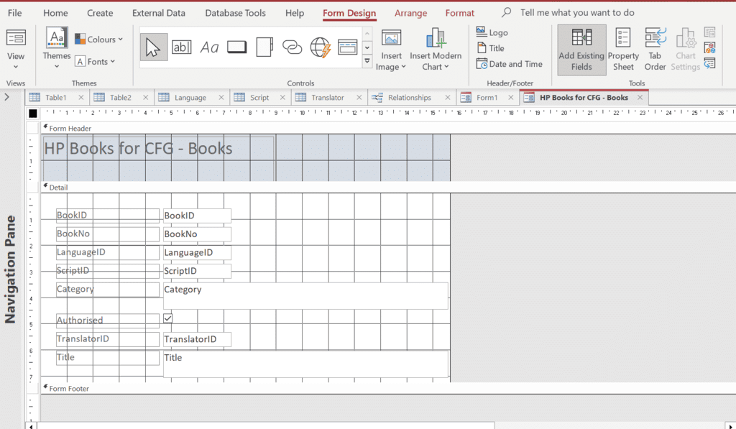Open the Help ribbon tab
This screenshot has width=736, height=429.
(294, 13)
